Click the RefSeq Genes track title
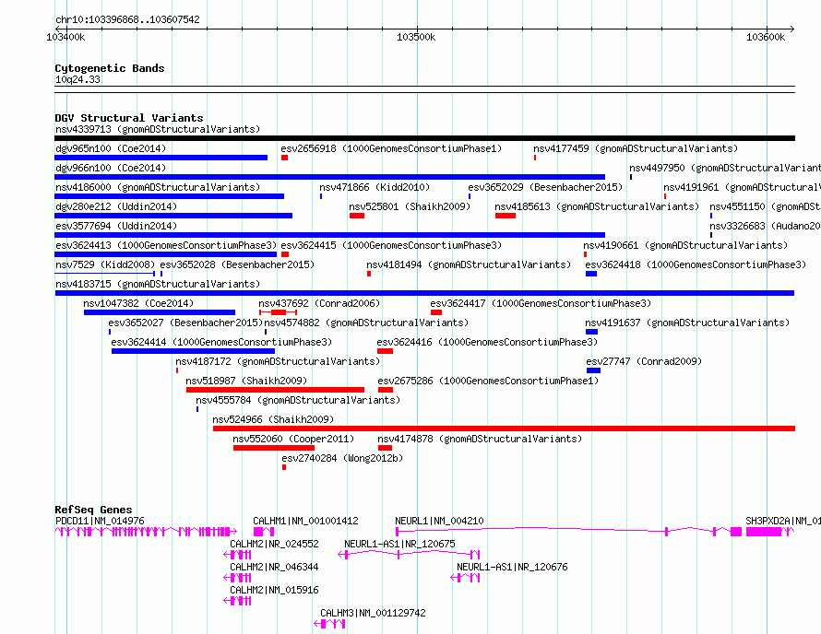Image resolution: width=821 pixels, height=634 pixels. (94, 510)
